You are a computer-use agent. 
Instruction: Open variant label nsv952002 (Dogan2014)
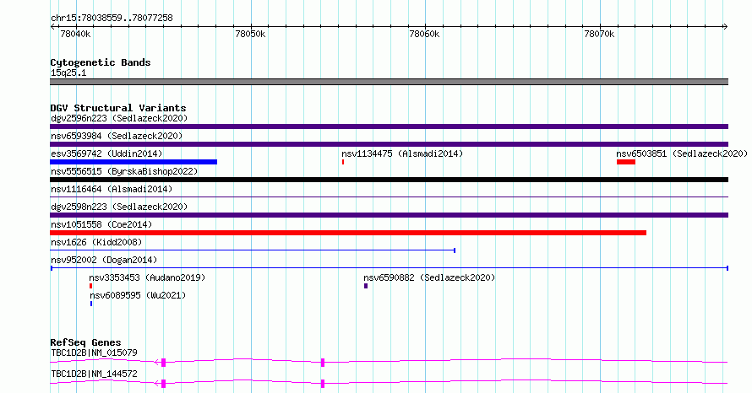[104, 260]
